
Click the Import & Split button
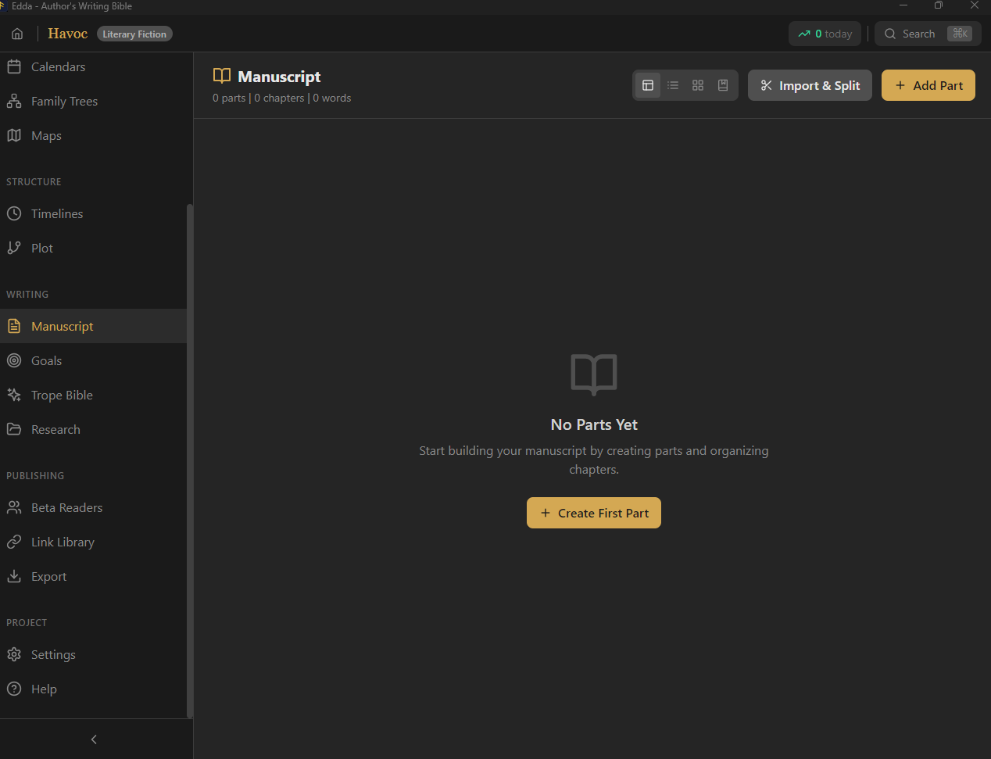(x=810, y=85)
